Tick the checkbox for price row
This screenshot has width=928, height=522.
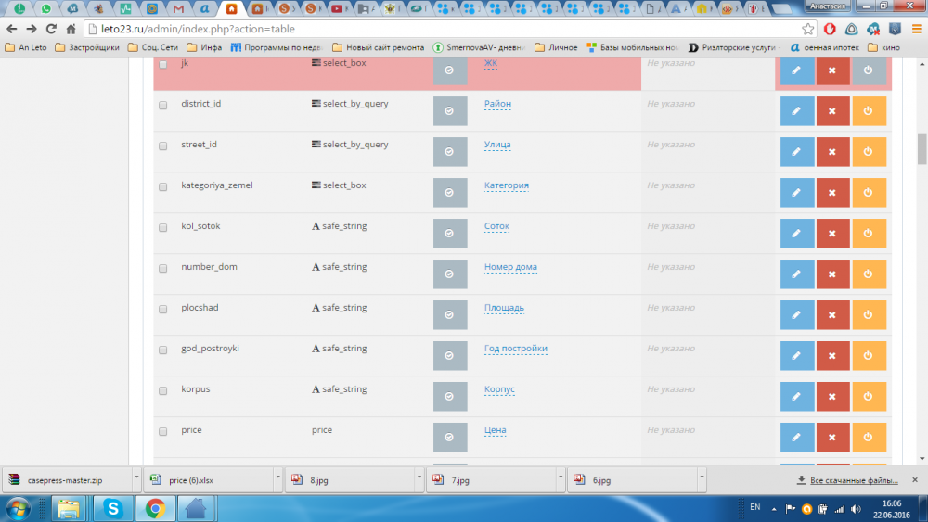(163, 431)
